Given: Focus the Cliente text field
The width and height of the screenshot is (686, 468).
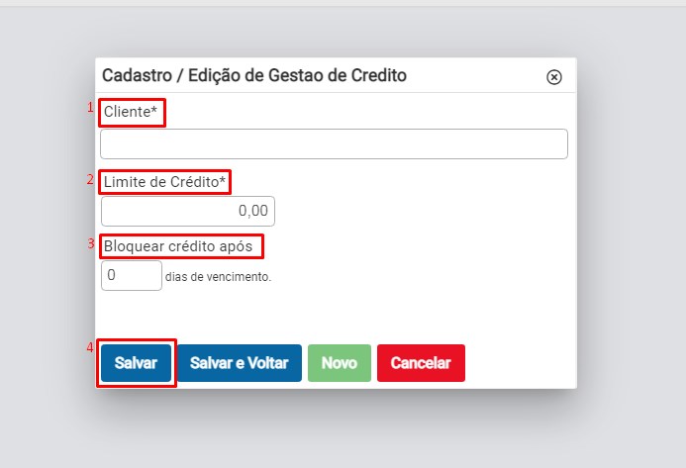Looking at the screenshot, I should [x=334, y=143].
